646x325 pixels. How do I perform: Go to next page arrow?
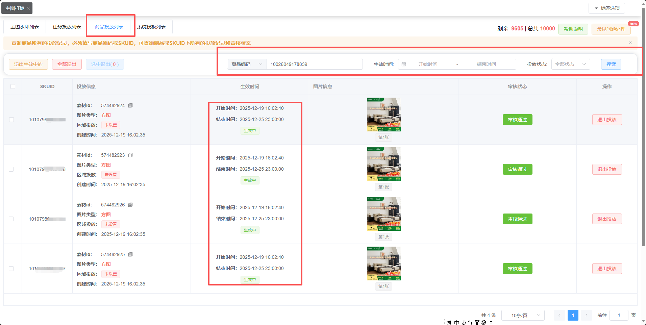[x=586, y=315]
